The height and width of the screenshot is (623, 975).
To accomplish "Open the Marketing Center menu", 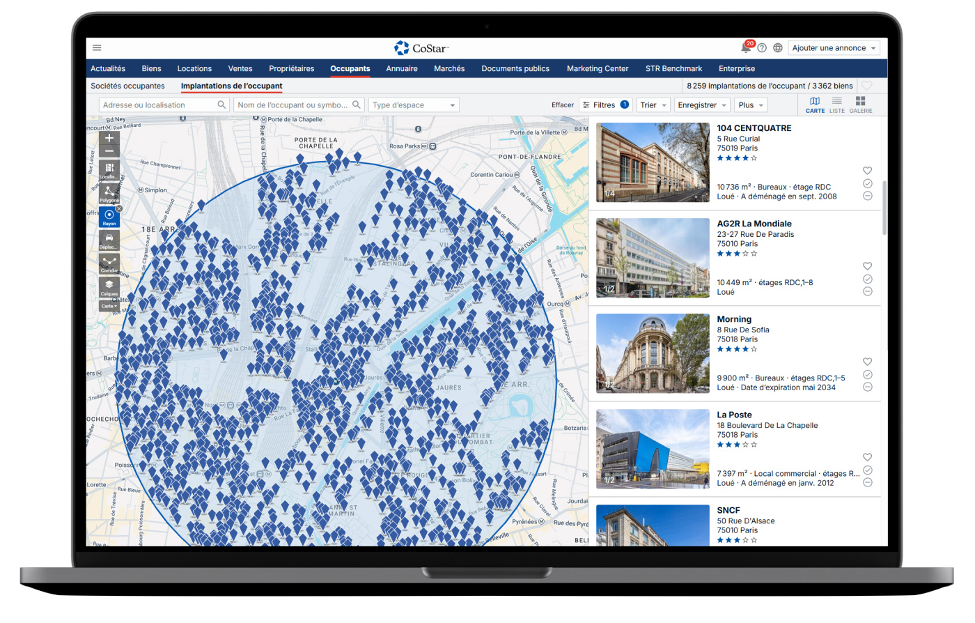I will point(598,68).
